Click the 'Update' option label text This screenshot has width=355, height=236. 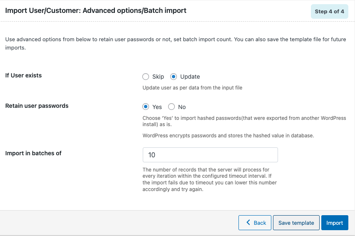(190, 77)
